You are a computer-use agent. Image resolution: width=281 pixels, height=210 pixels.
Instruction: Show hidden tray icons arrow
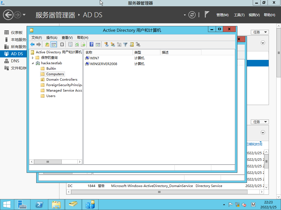coord(224,205)
